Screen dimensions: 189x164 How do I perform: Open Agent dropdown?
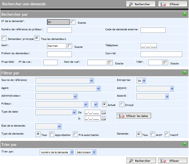68,89
